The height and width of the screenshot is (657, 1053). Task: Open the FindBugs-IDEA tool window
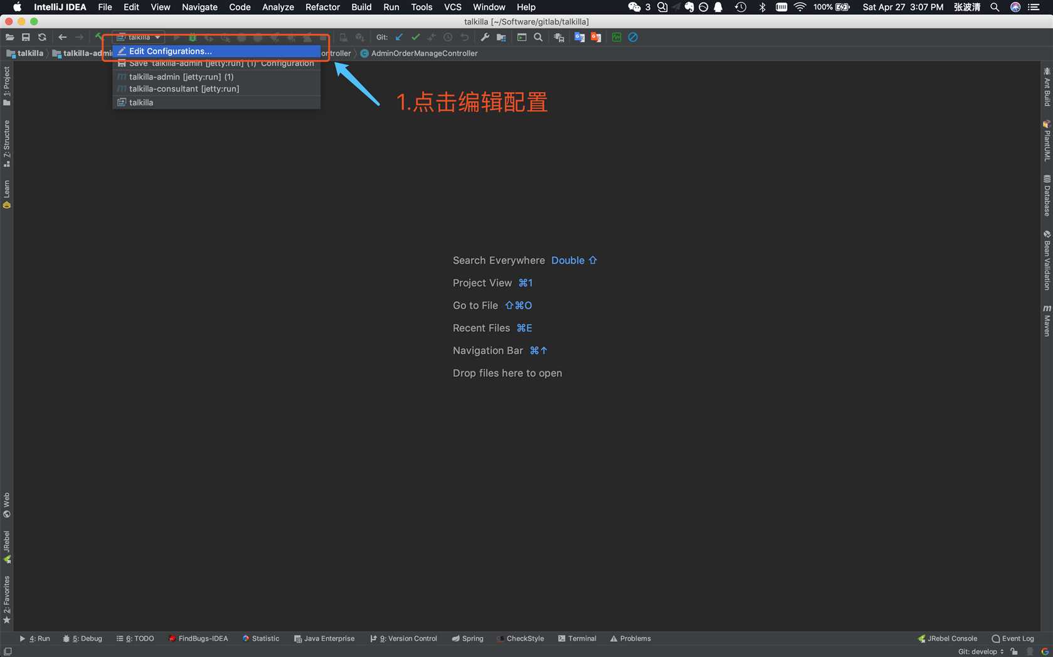tap(198, 639)
